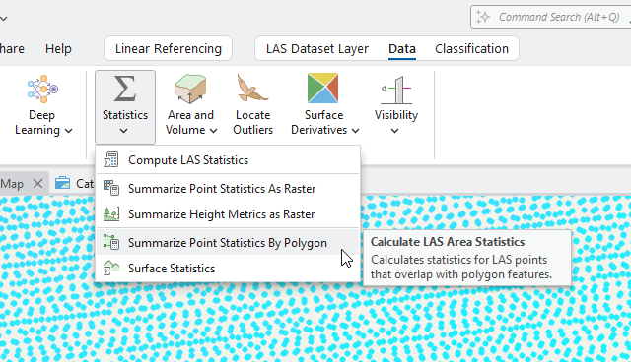The width and height of the screenshot is (631, 362).
Task: Collapse the Statistics dropdown chevron
Action: click(124, 131)
